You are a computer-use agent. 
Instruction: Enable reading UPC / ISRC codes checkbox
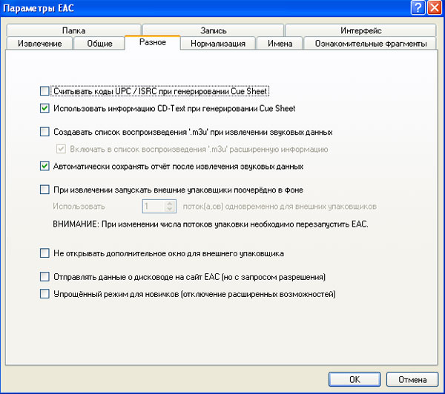(x=44, y=91)
